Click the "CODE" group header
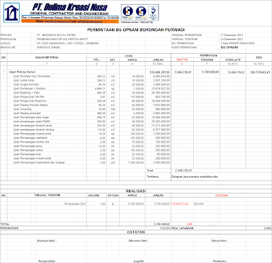Screen dimensions: 272x263 click(x=129, y=56)
